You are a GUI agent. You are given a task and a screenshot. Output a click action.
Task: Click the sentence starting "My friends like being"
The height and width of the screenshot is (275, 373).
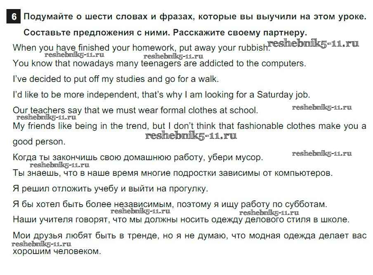pyautogui.click(x=189, y=126)
